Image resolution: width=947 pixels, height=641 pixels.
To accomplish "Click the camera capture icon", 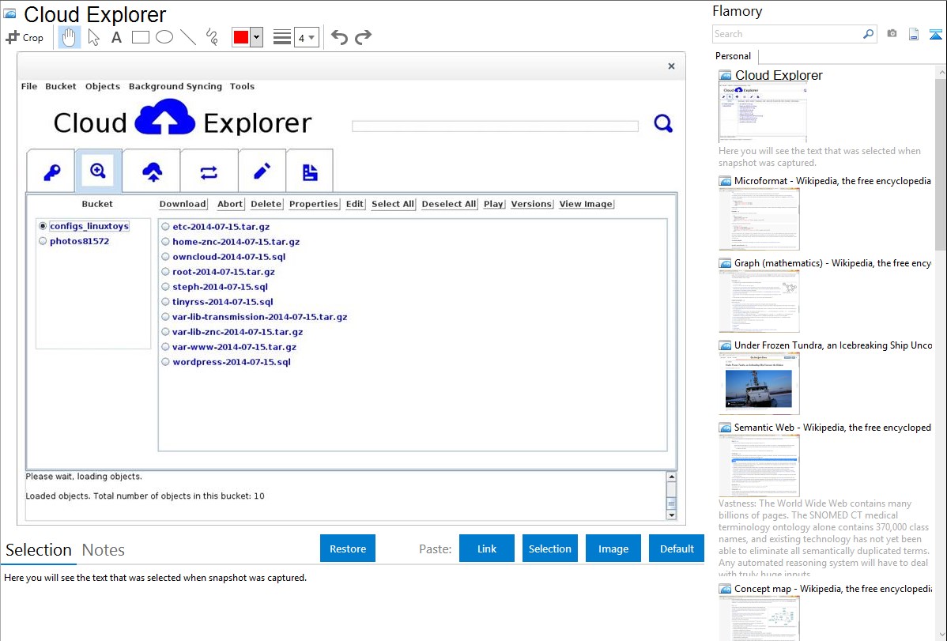I will (x=892, y=34).
